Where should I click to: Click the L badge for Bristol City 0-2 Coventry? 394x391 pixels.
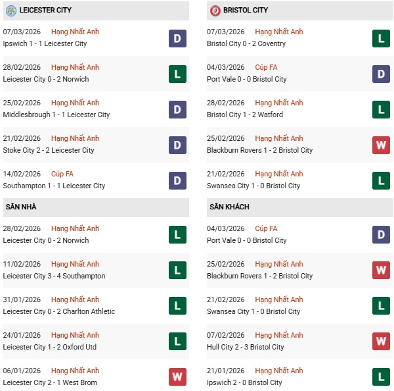click(x=382, y=38)
